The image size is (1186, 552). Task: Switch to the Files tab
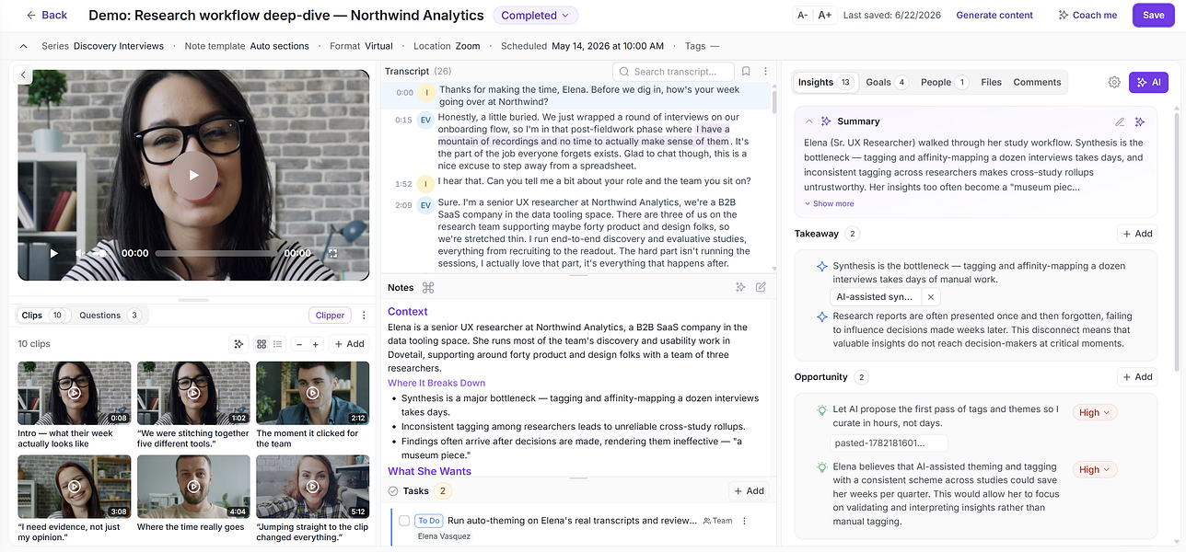coord(991,82)
